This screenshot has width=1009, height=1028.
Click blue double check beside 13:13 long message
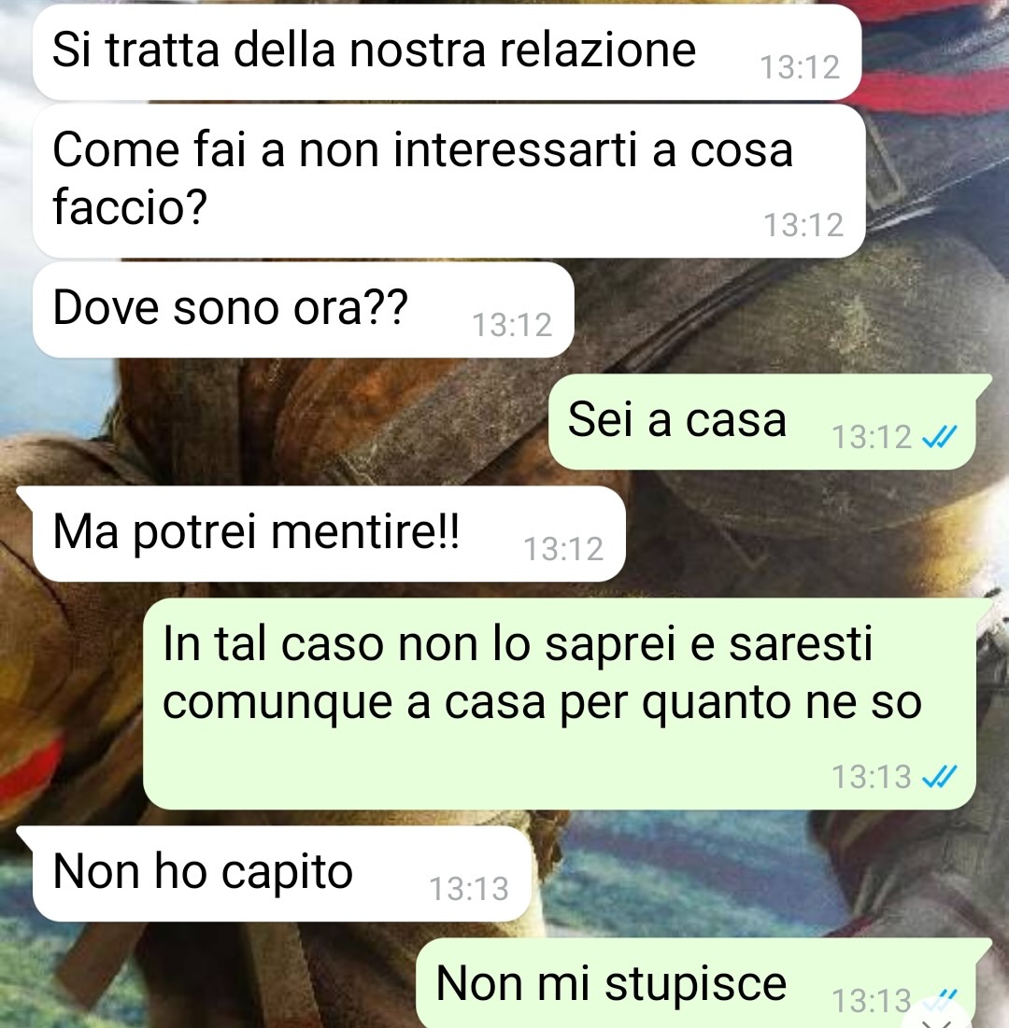940,777
